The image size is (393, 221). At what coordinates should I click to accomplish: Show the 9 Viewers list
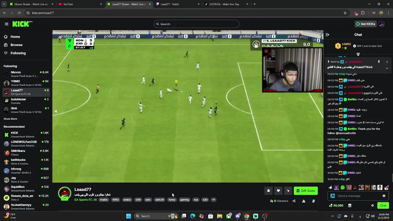(279, 201)
